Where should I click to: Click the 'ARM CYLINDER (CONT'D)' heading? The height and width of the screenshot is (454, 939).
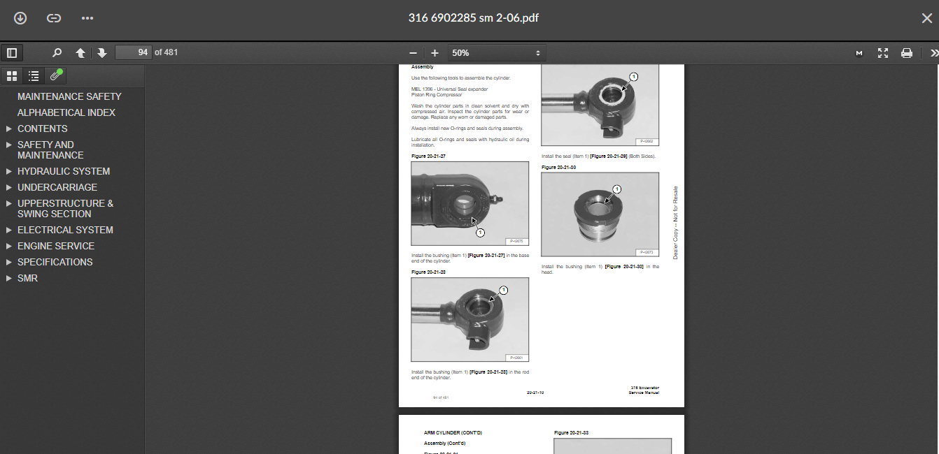453,433
